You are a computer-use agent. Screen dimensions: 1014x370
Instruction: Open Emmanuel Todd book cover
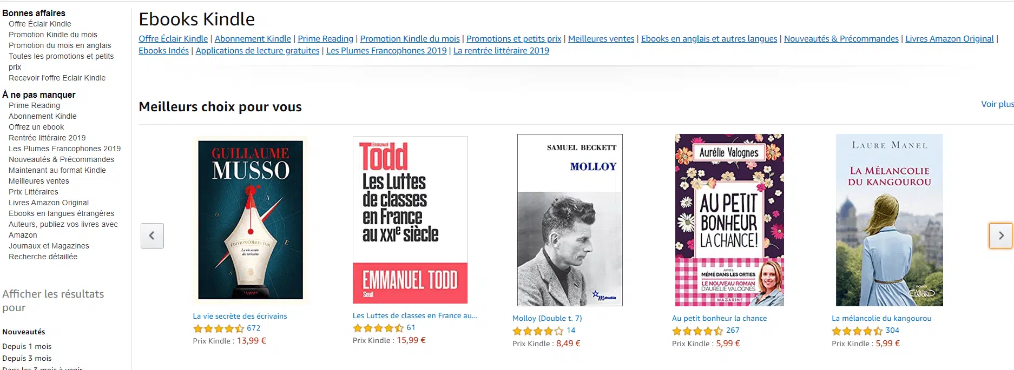pyautogui.click(x=410, y=220)
